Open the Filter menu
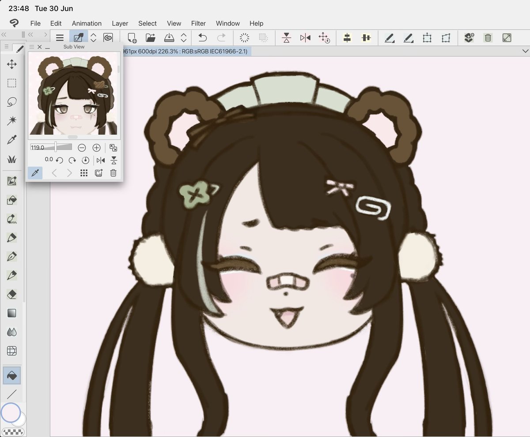530x437 pixels. coord(198,23)
